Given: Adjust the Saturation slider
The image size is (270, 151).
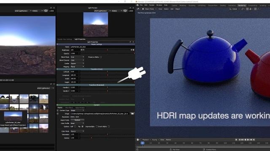Looking at the screenshot, I should pos(108,135).
